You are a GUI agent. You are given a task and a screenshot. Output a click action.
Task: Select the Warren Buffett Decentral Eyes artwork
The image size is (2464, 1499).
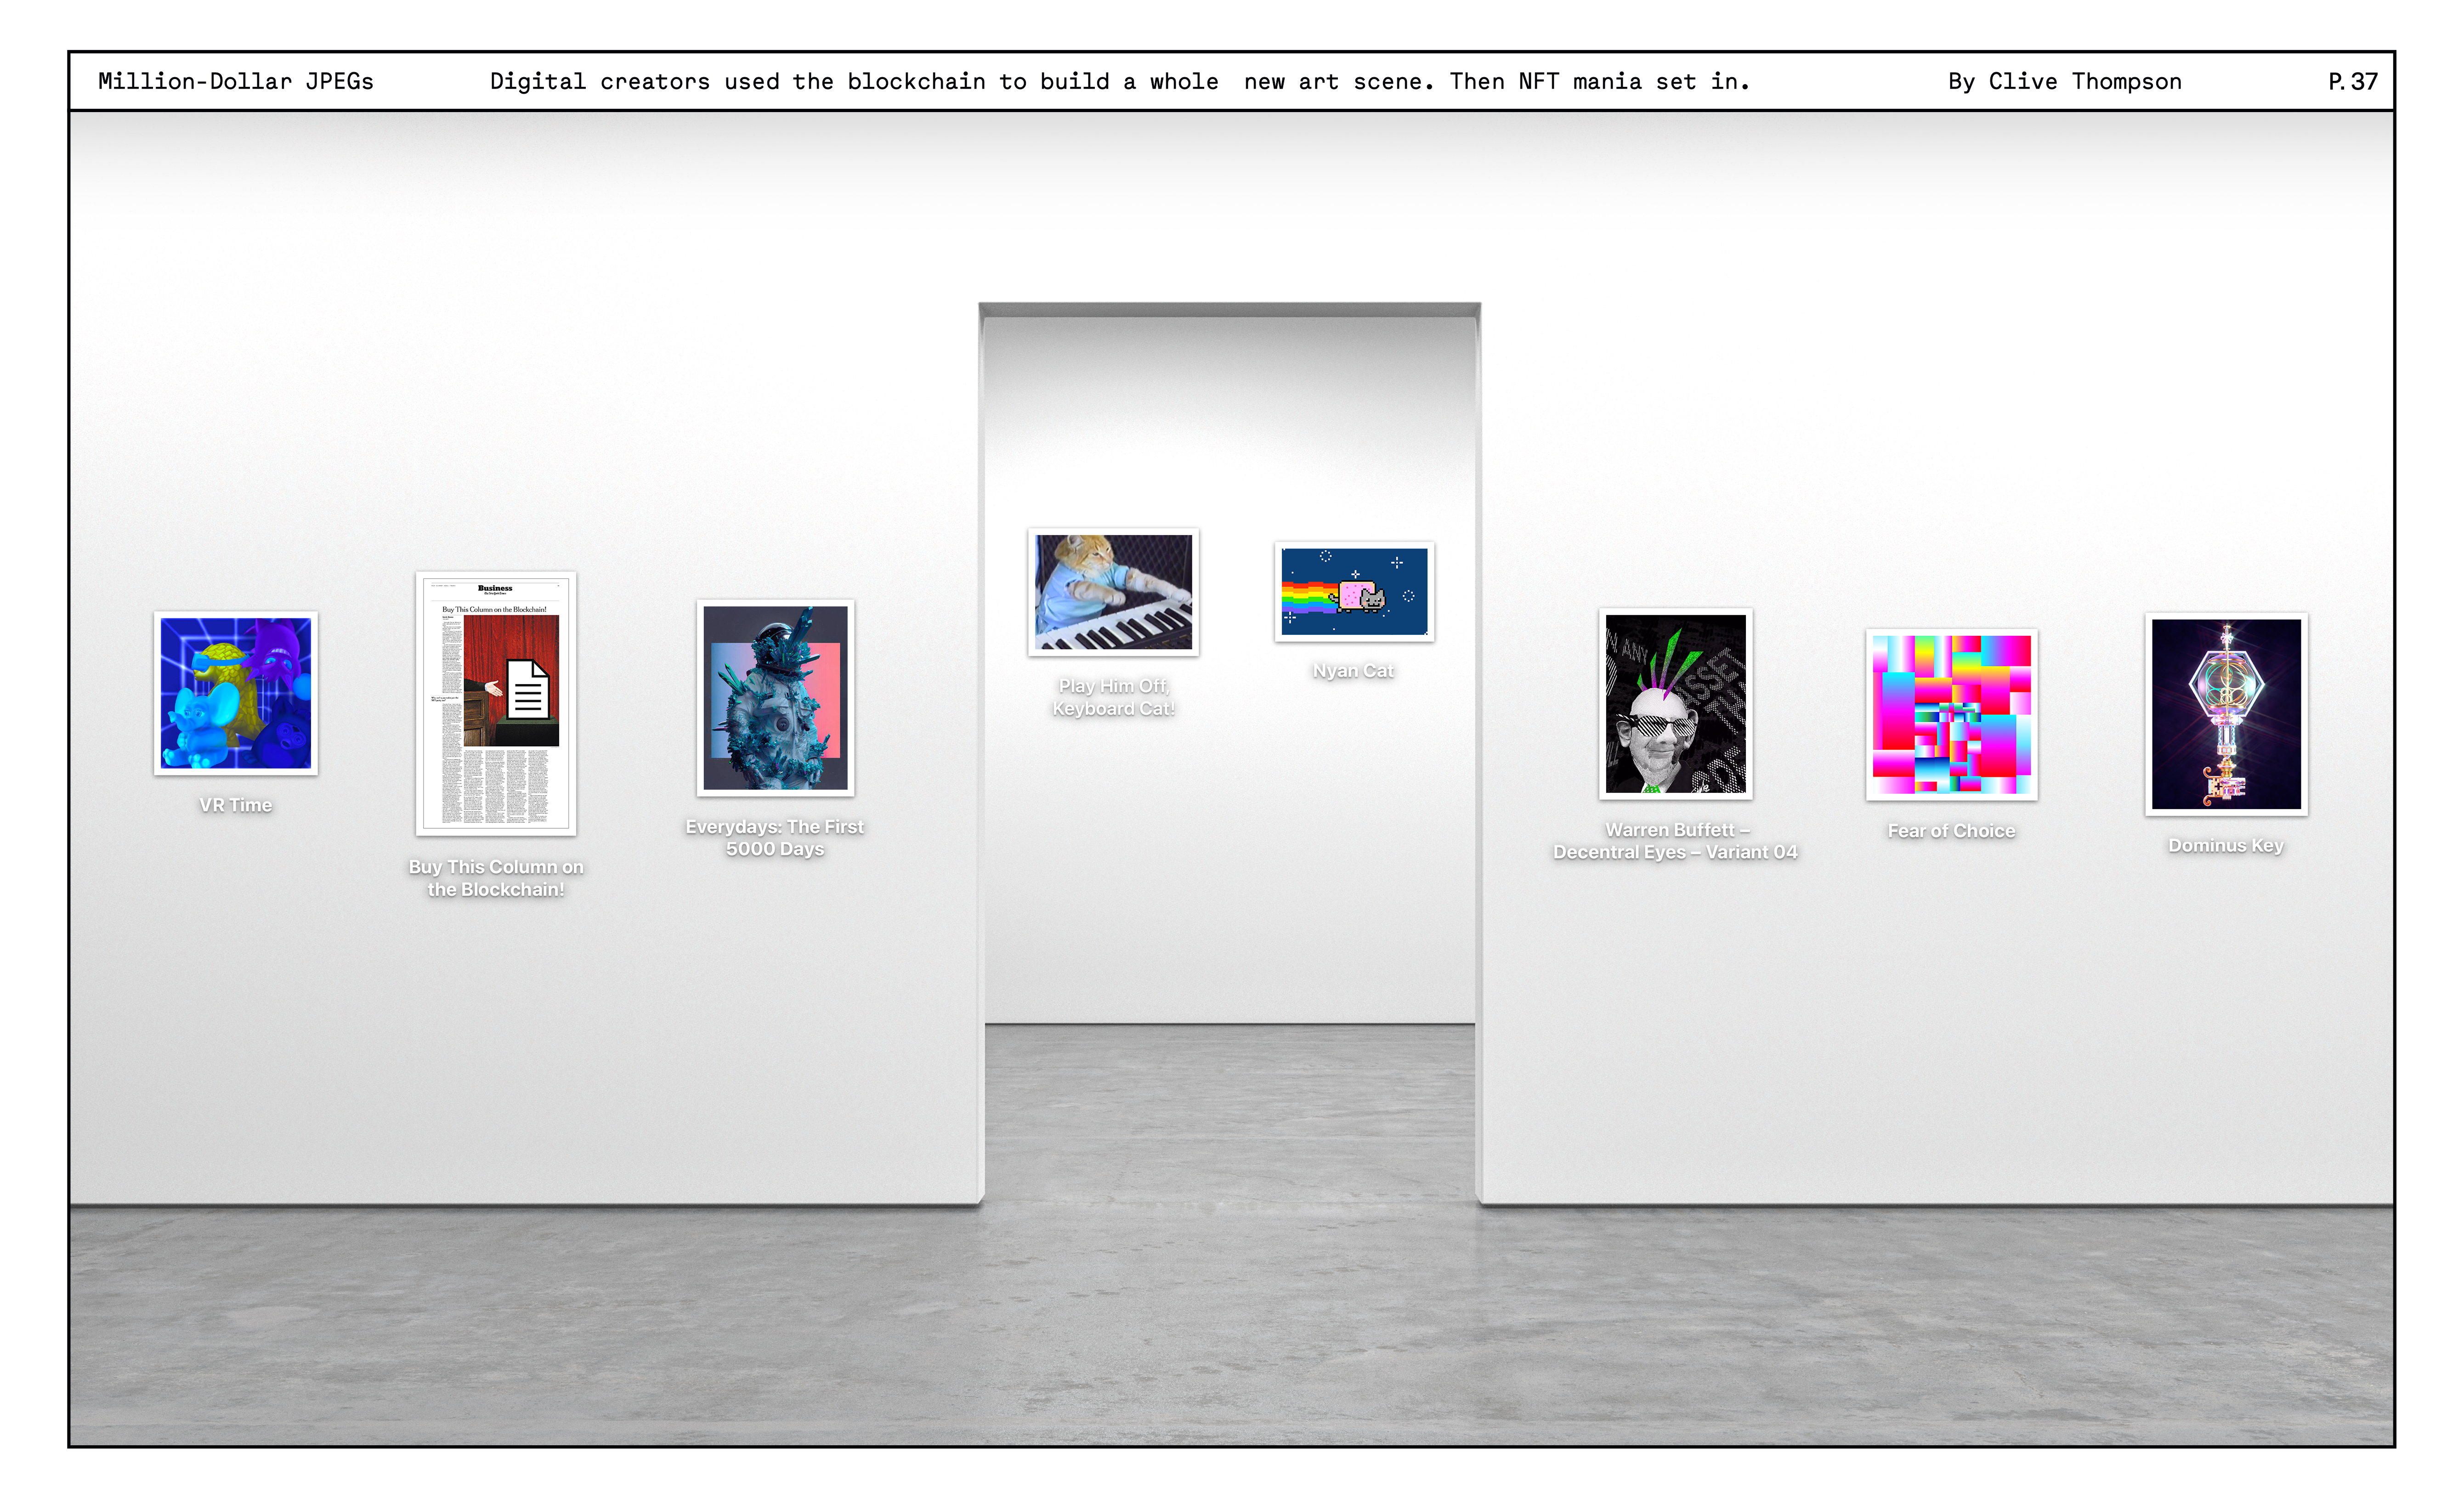click(x=1675, y=704)
